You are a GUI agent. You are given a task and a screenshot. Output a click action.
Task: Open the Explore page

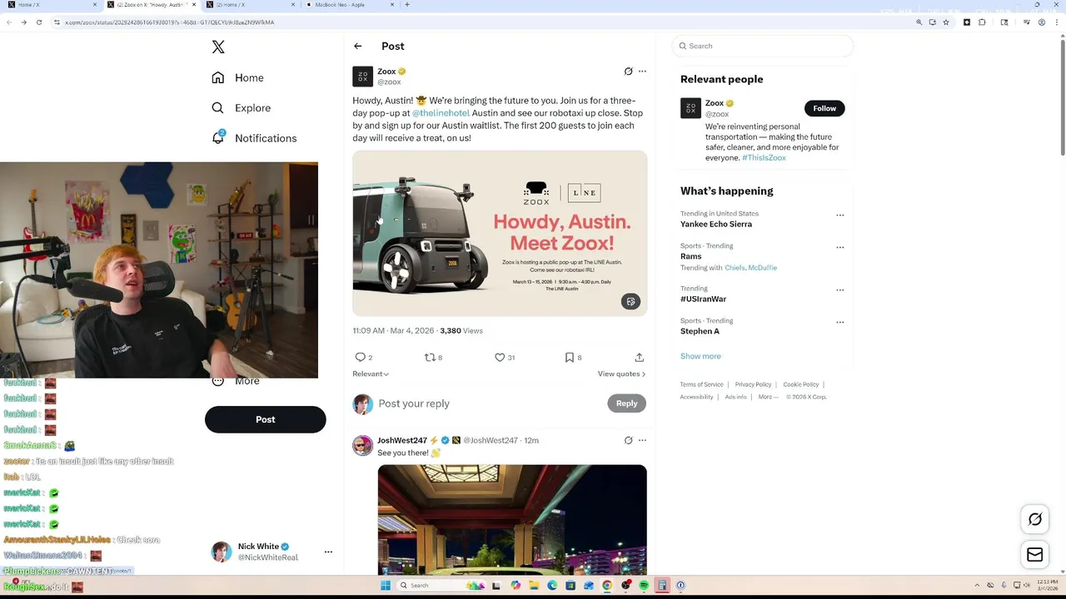pyautogui.click(x=241, y=108)
